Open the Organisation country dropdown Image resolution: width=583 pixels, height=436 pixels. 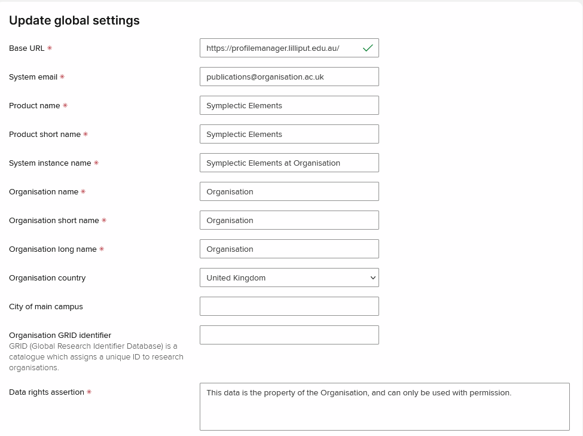pyautogui.click(x=289, y=278)
